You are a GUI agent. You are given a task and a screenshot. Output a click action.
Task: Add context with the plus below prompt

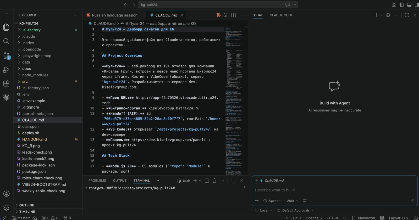point(257,201)
